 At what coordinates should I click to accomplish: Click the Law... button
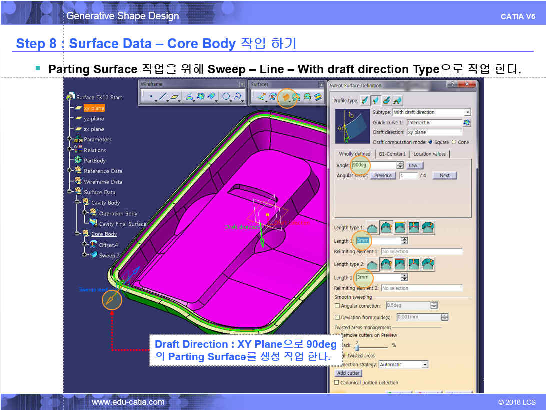coord(415,165)
